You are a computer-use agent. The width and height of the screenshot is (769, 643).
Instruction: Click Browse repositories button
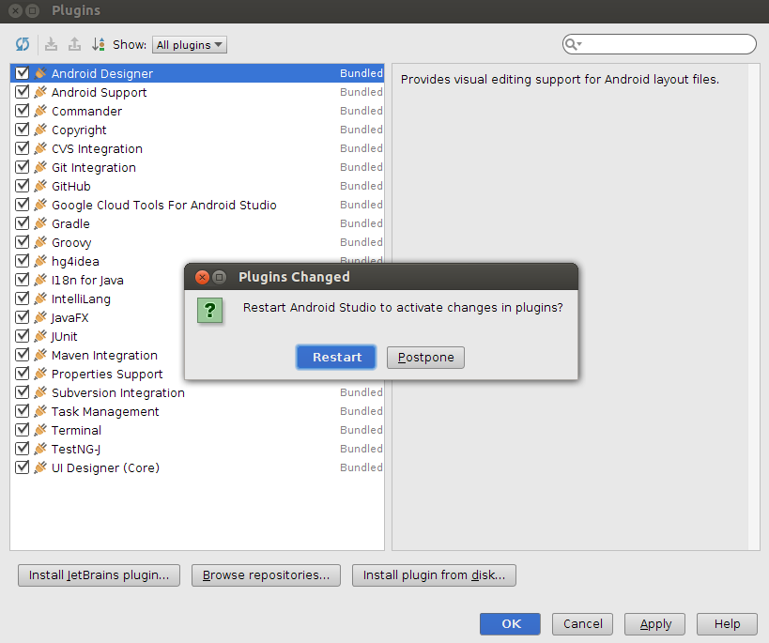266,574
